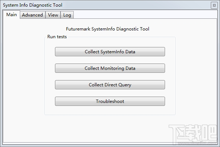
Task: Run Collect Direct Query
Action: 110,85
